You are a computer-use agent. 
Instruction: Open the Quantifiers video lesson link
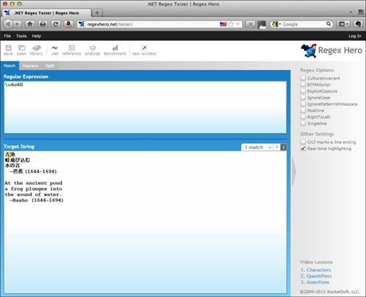[x=316, y=276]
